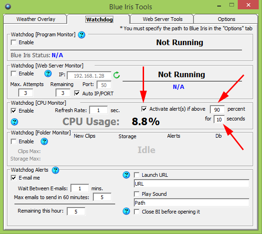
Task: Click the green refresh IP icon
Action: click(x=117, y=75)
